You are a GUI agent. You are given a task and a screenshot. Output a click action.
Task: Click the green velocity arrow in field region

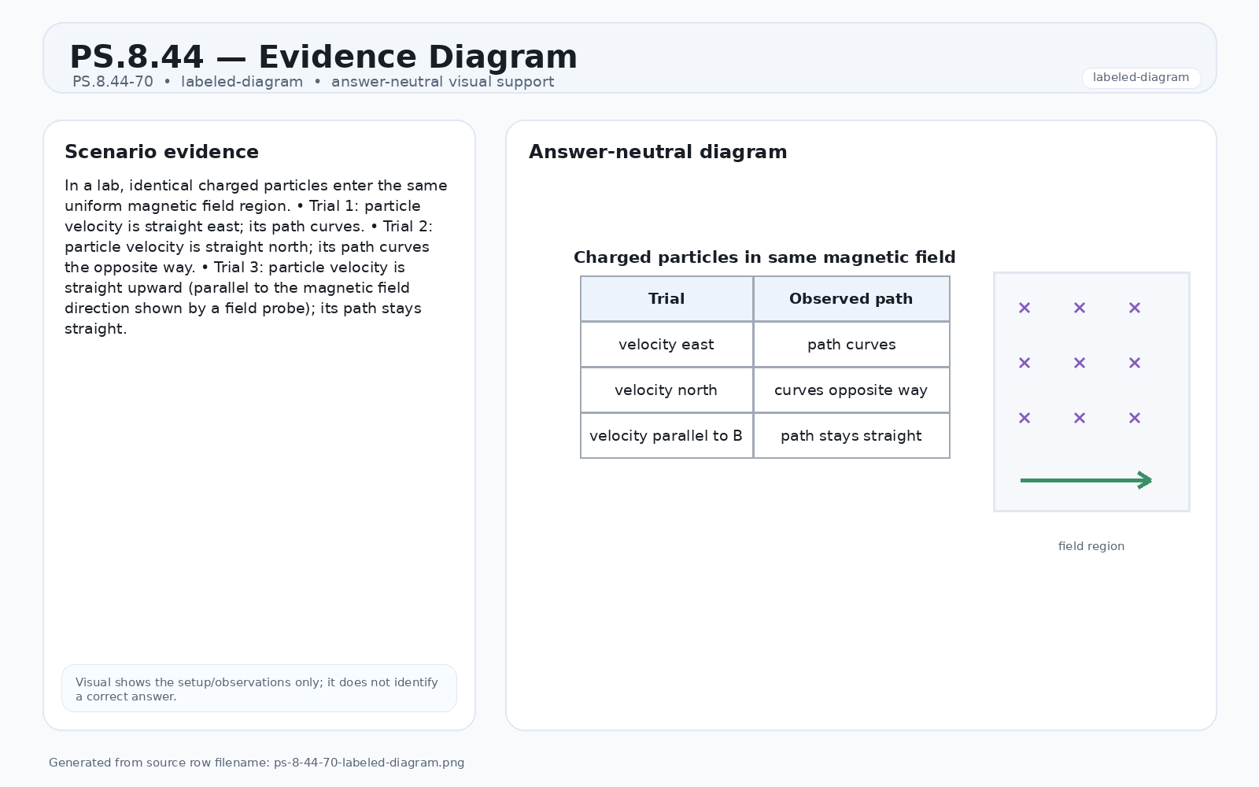tap(1086, 480)
